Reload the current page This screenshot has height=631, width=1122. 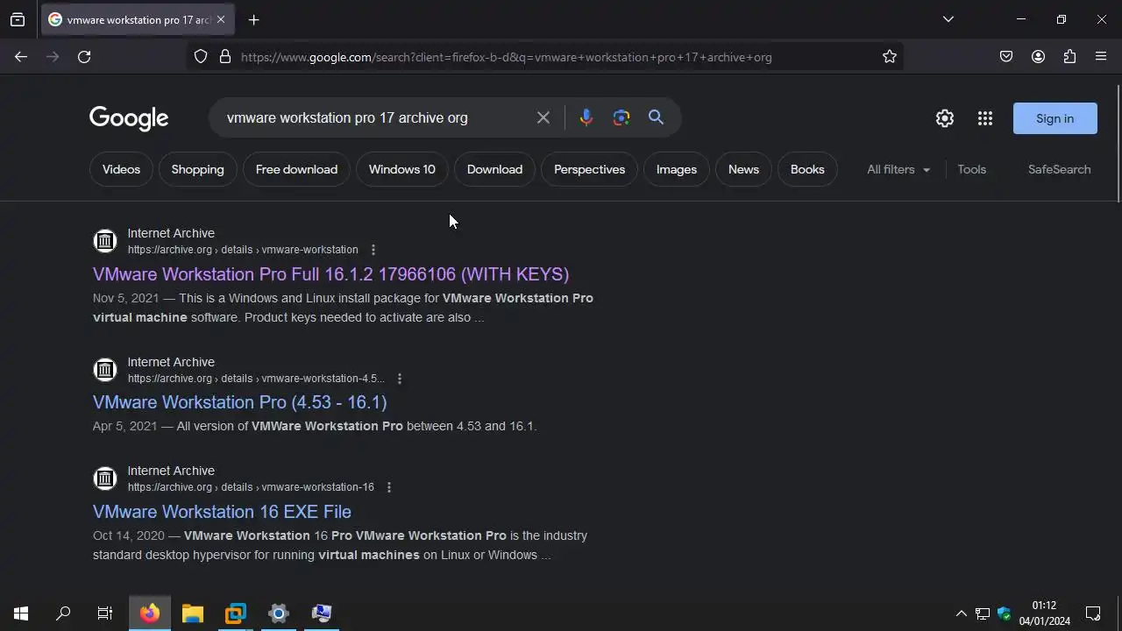84,57
